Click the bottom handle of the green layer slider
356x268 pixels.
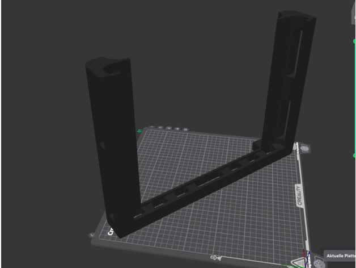354,154
